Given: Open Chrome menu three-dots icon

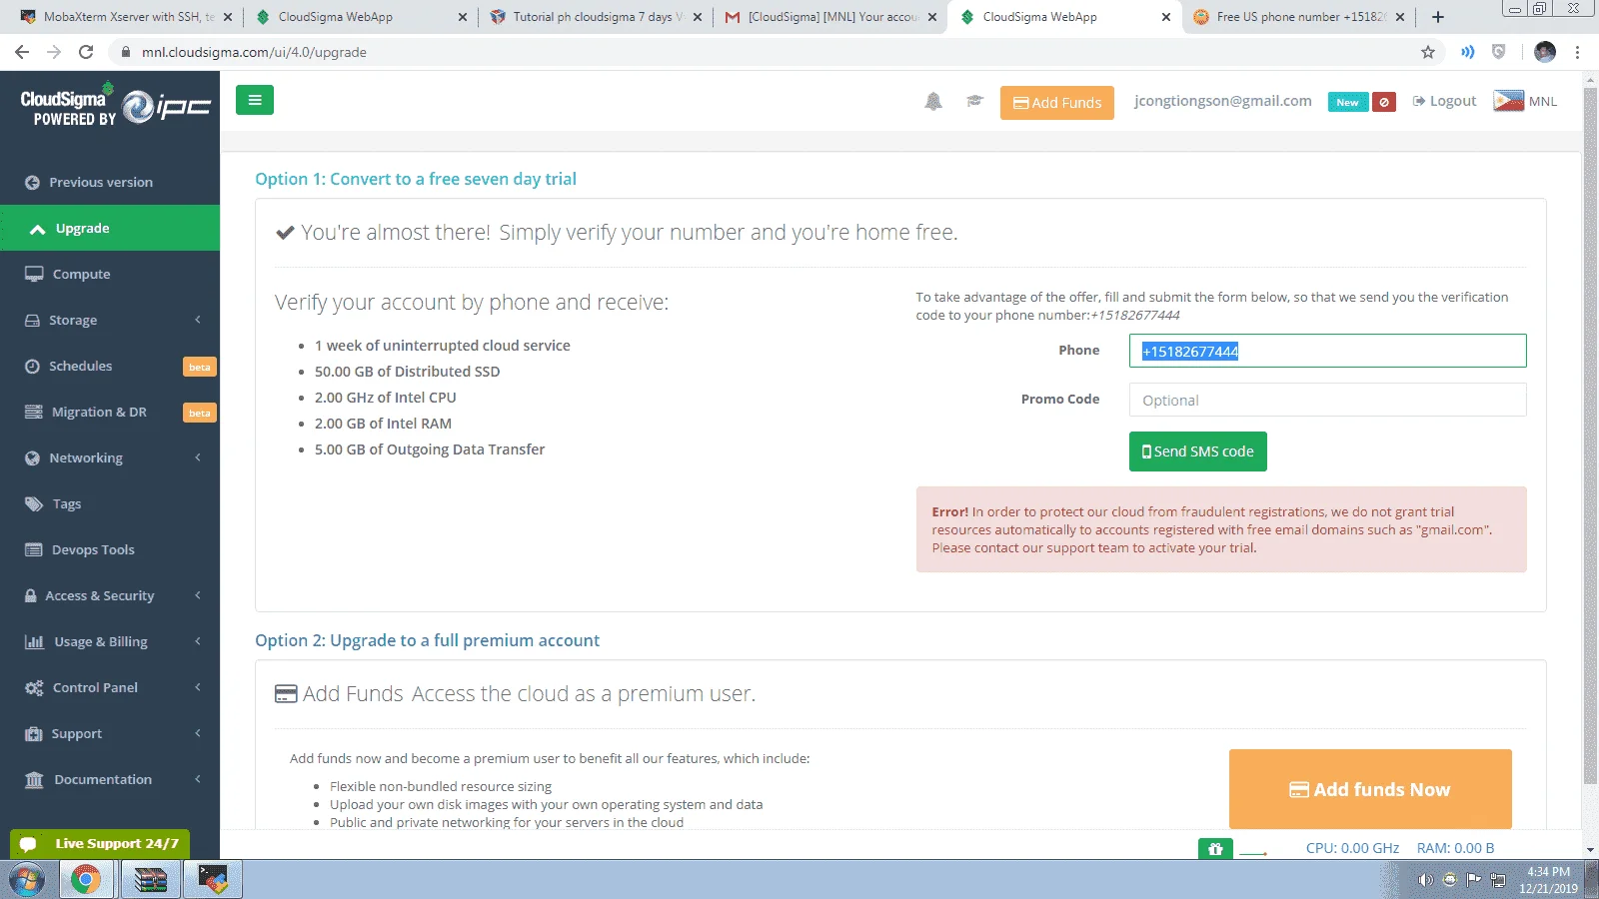Looking at the screenshot, I should (1578, 52).
